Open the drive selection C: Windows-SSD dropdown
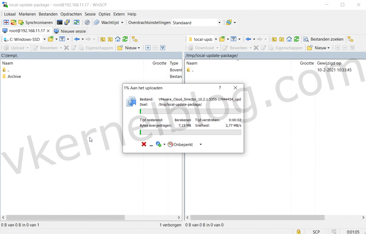Viewport: 366px width, 234px height. (x=44, y=39)
